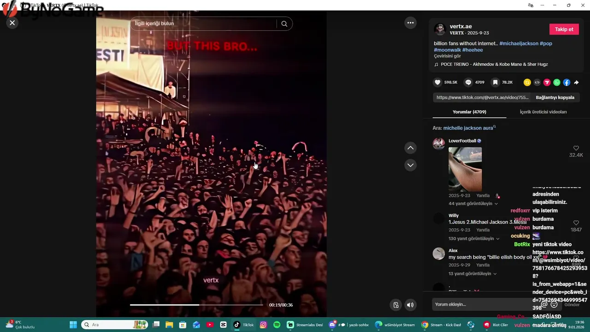Open the POCE TREINO music track link
Viewport: 590px width, 332px height.
pyautogui.click(x=494, y=65)
